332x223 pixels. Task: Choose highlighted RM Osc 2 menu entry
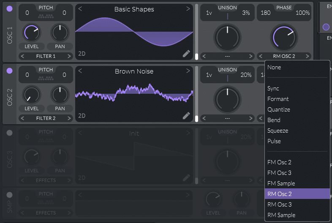(297, 194)
